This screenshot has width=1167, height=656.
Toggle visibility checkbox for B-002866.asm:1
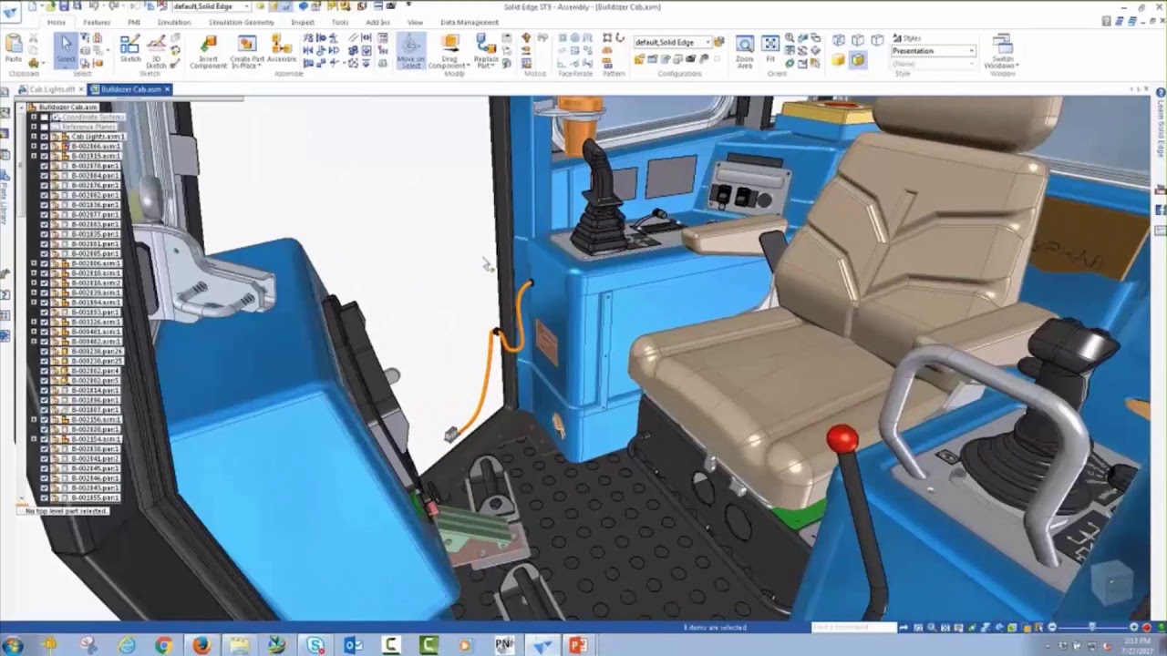pyautogui.click(x=44, y=146)
